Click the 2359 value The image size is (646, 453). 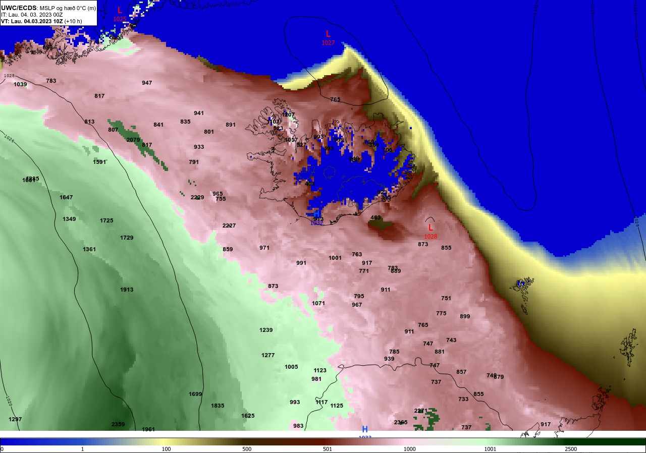coord(118,424)
